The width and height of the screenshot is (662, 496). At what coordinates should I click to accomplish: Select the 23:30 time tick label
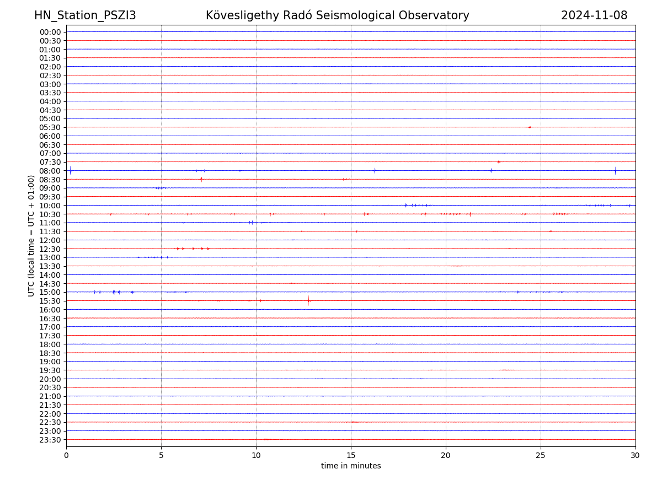[50, 440]
